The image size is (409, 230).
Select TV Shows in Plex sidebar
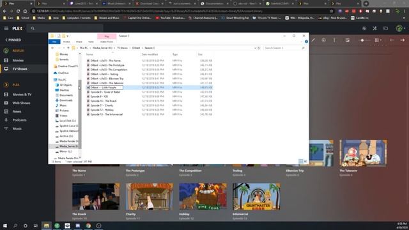click(x=20, y=69)
